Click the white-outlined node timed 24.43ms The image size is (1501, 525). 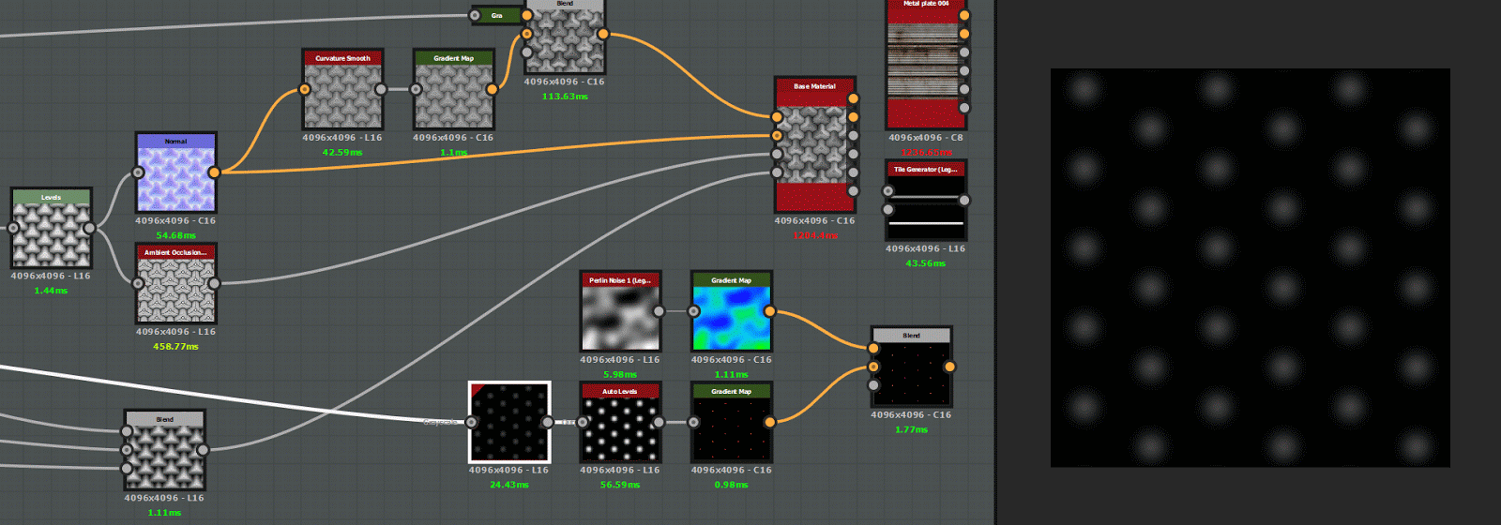pos(509,422)
